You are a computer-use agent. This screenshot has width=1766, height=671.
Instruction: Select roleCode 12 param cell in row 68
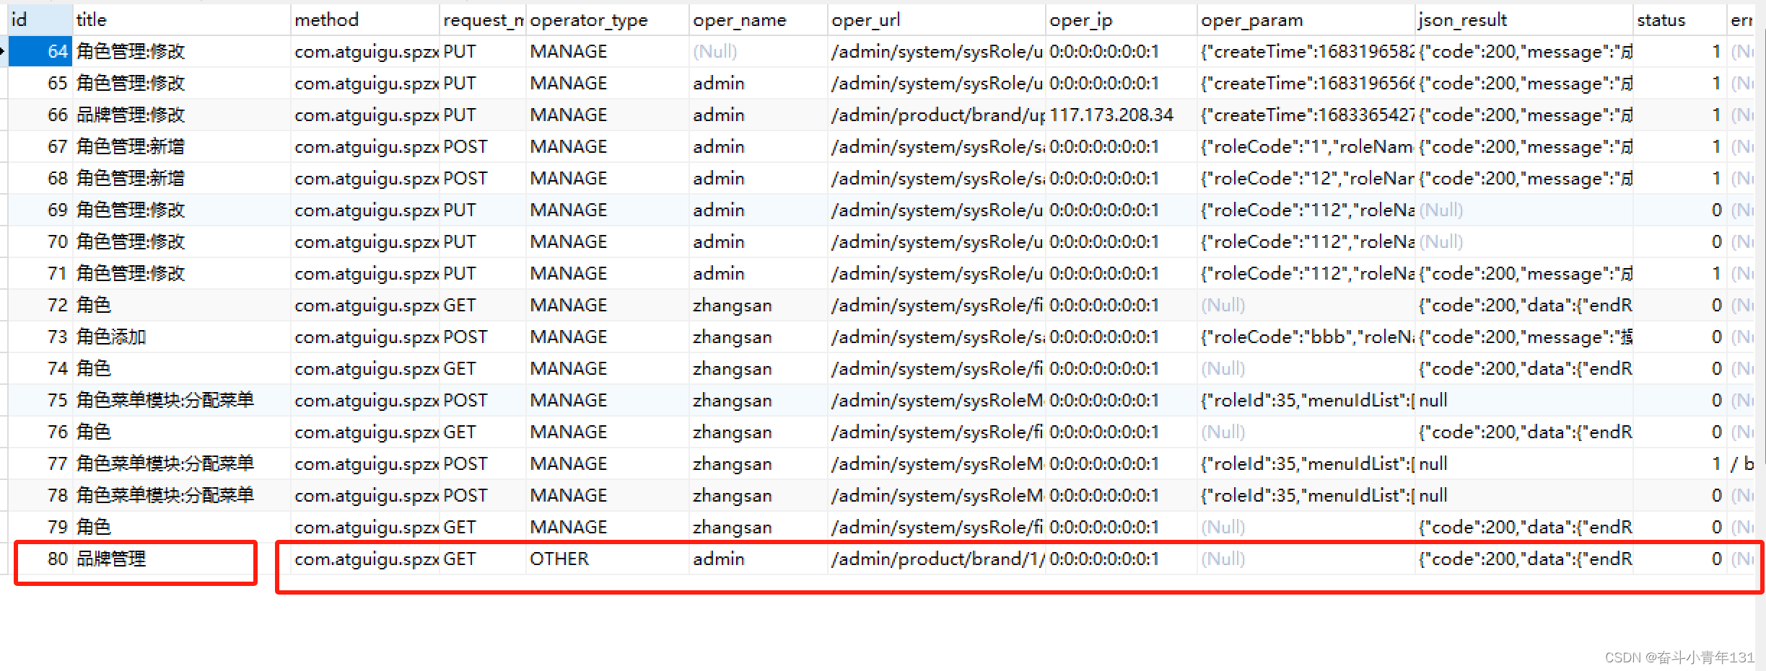coord(1306,179)
